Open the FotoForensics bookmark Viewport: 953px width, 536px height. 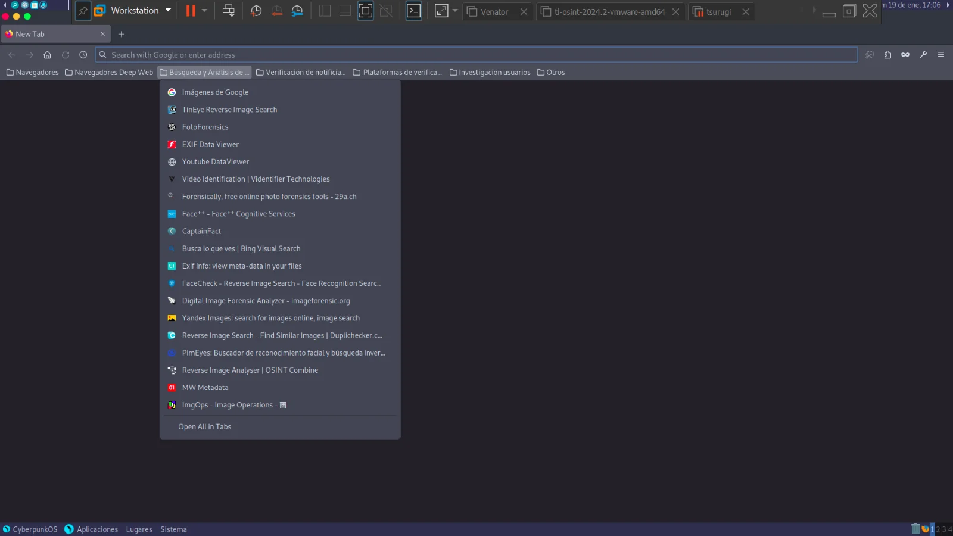280,127
